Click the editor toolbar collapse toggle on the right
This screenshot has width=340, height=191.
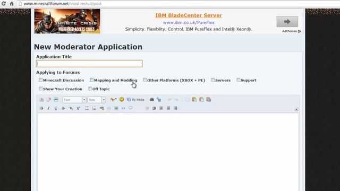296,109
